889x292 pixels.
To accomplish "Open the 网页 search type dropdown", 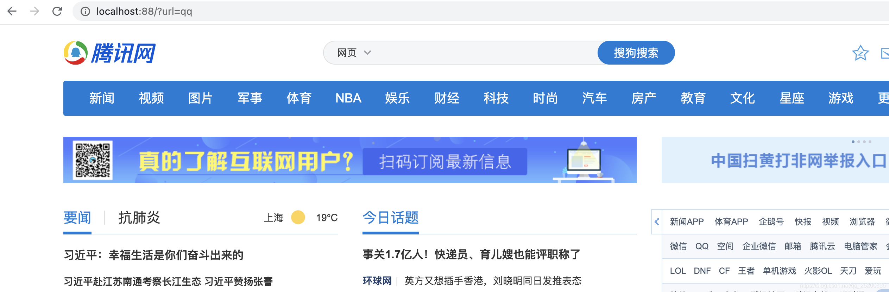I will pos(354,53).
